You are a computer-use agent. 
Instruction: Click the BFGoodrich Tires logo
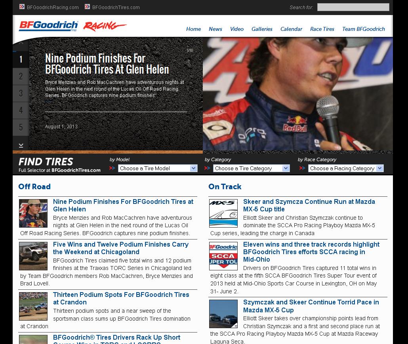48,26
